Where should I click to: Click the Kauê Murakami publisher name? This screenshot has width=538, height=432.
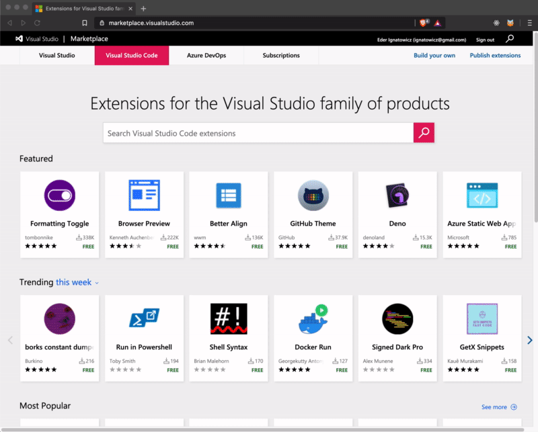pyautogui.click(x=465, y=361)
